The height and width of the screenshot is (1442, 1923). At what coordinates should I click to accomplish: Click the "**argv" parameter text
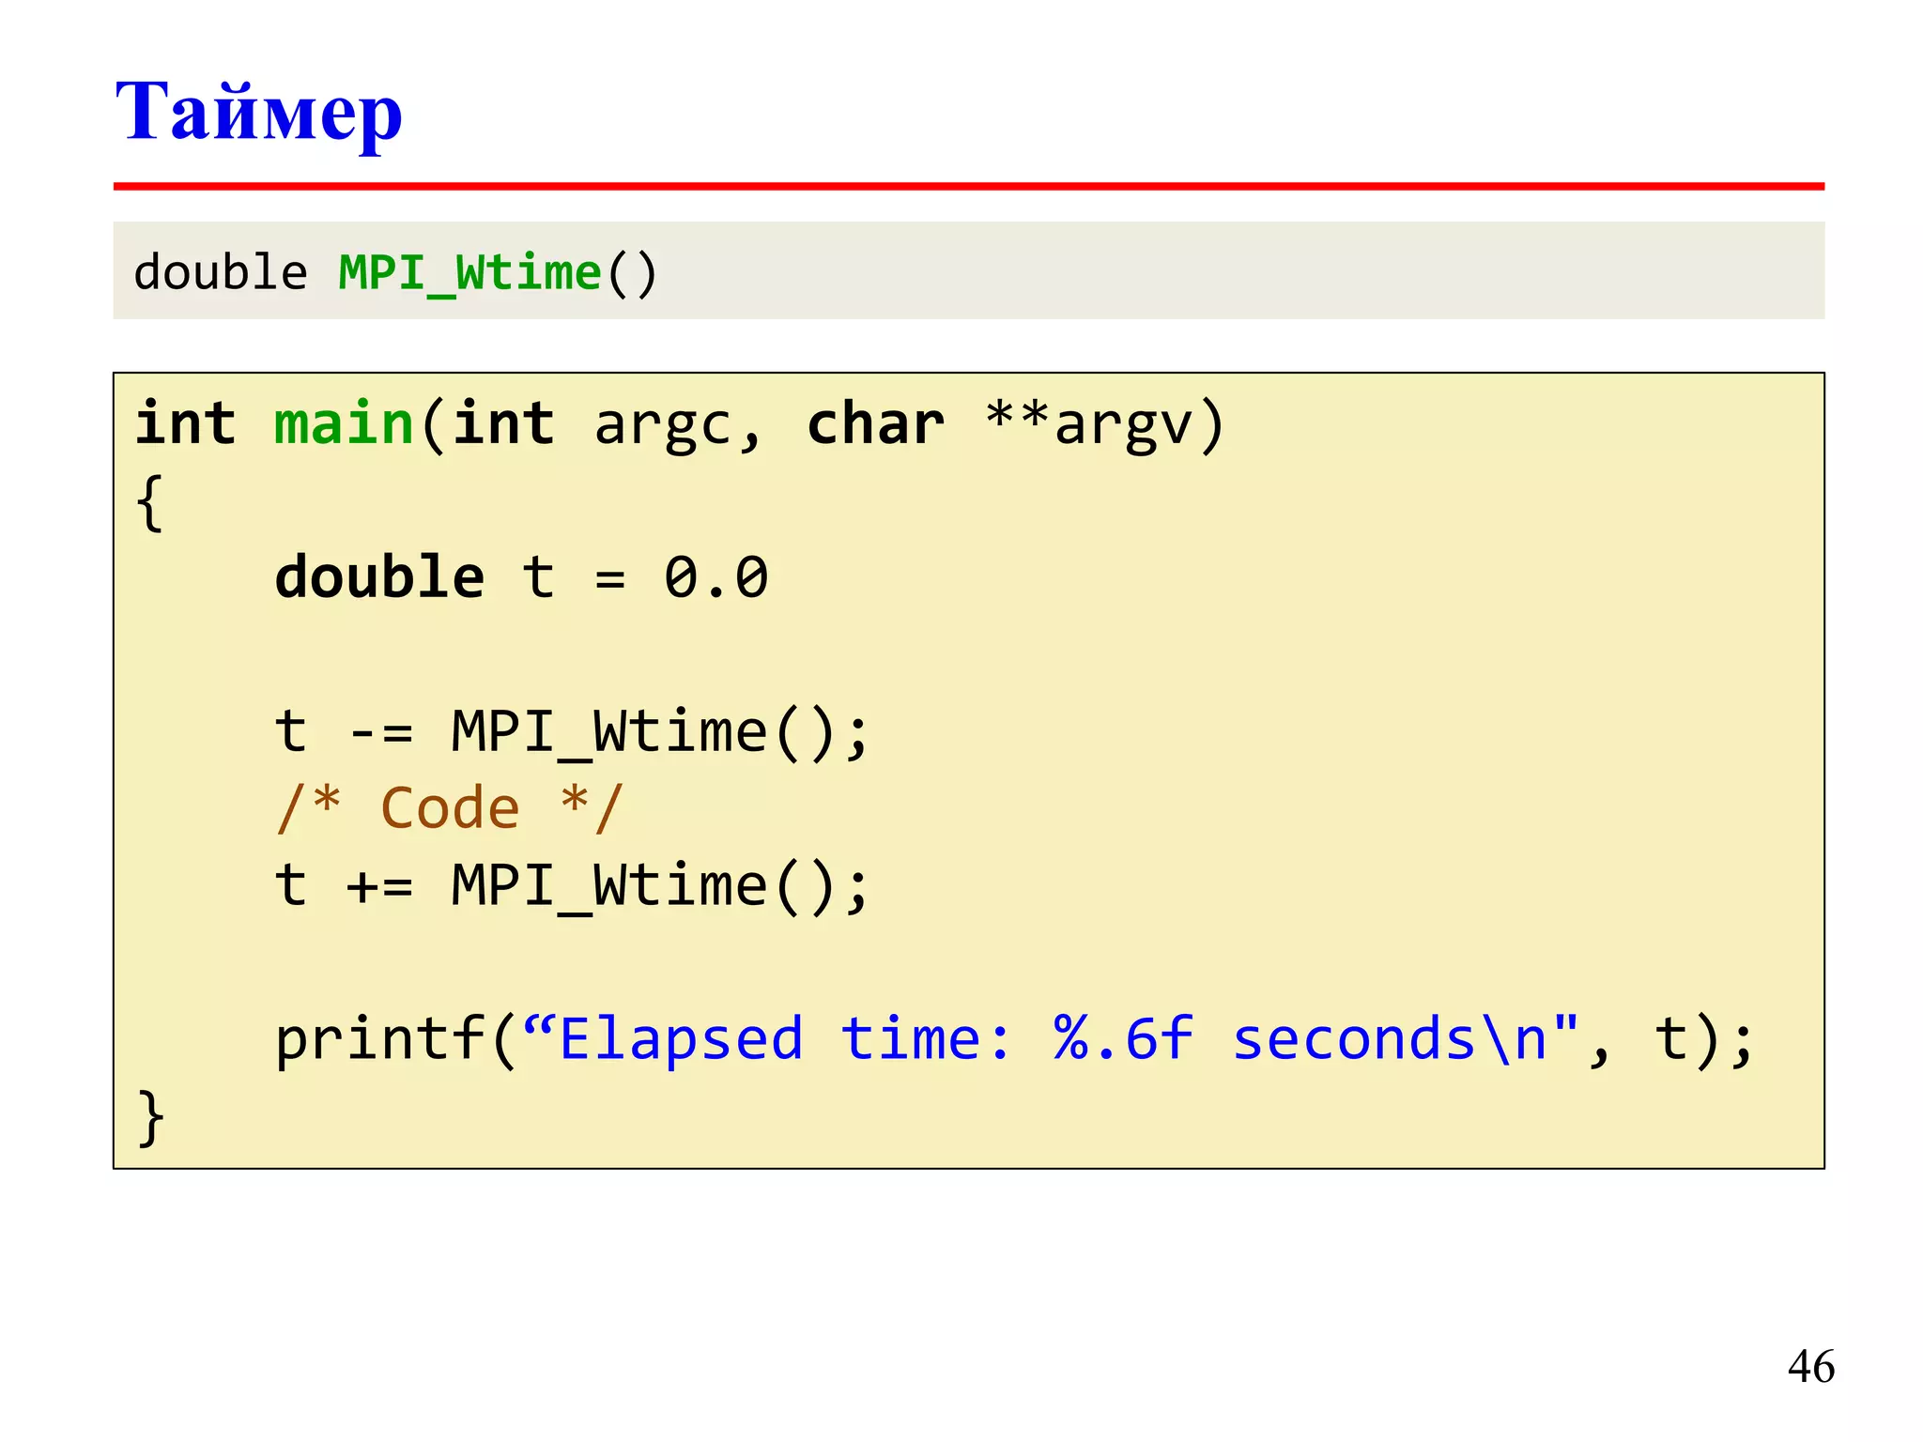(x=1105, y=425)
